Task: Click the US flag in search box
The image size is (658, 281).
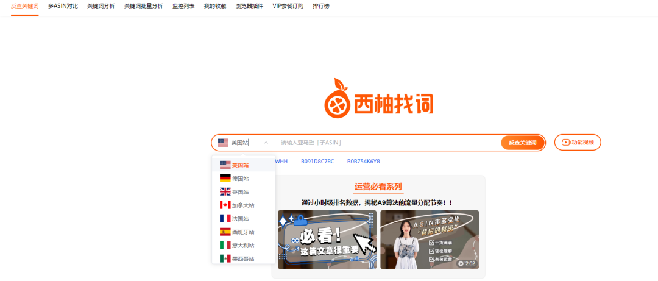Action: (223, 143)
